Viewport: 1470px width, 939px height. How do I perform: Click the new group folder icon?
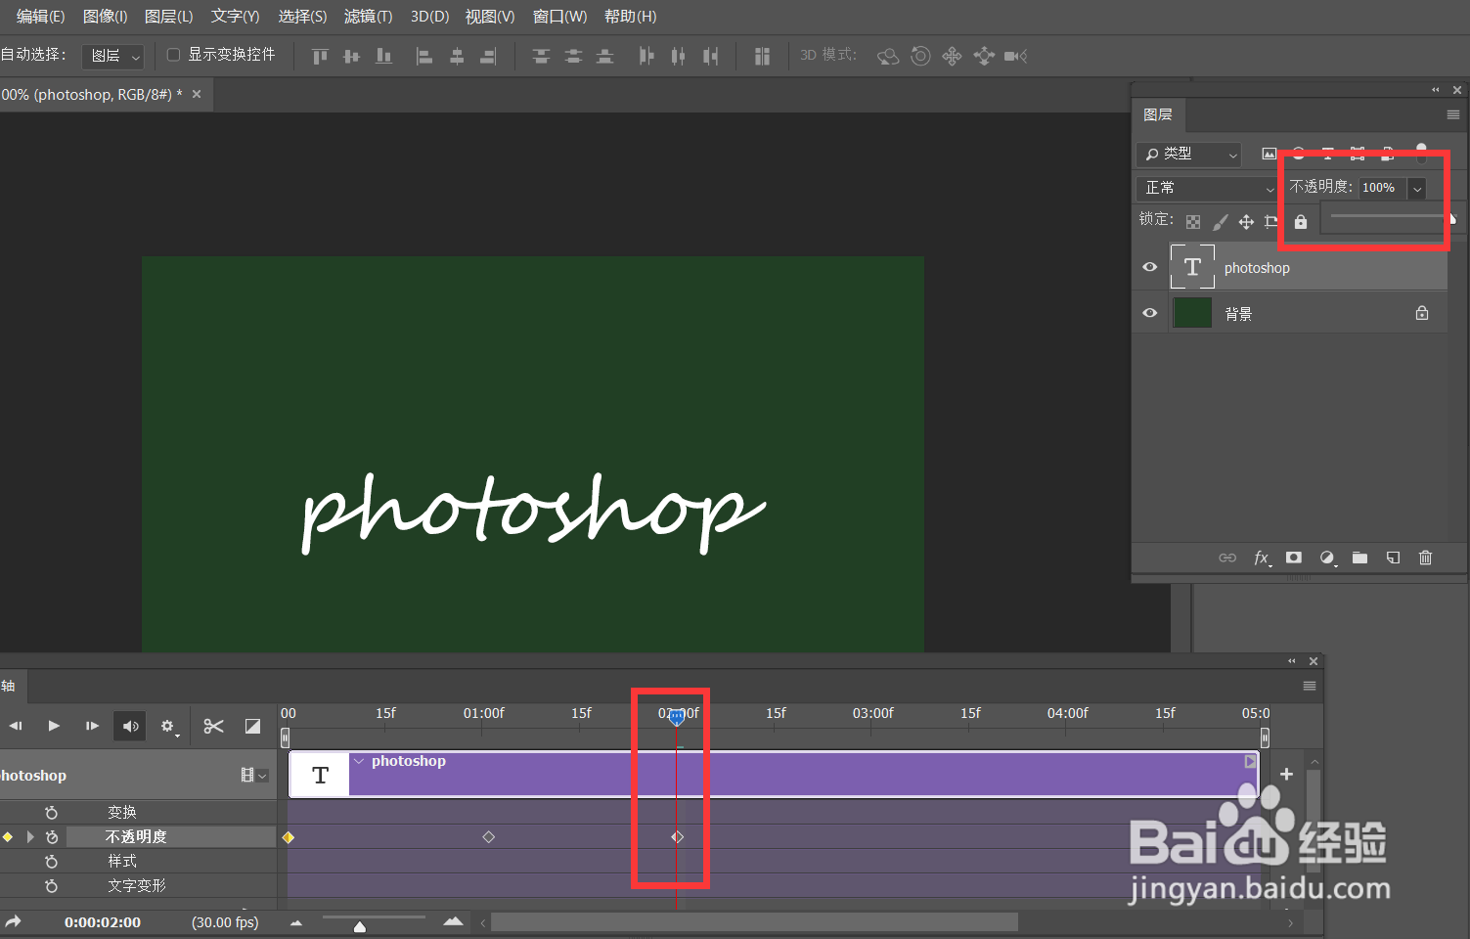click(1359, 558)
